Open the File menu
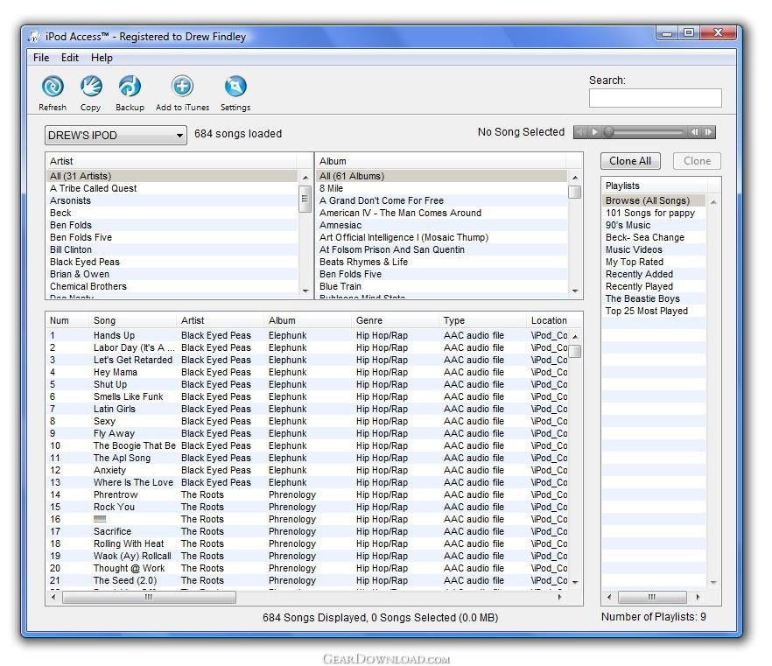 [41, 58]
